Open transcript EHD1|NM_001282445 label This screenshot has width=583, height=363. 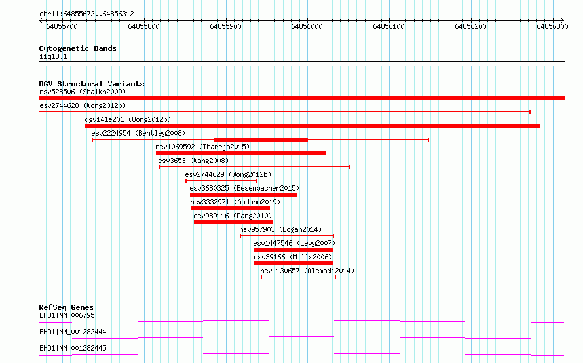click(73, 348)
